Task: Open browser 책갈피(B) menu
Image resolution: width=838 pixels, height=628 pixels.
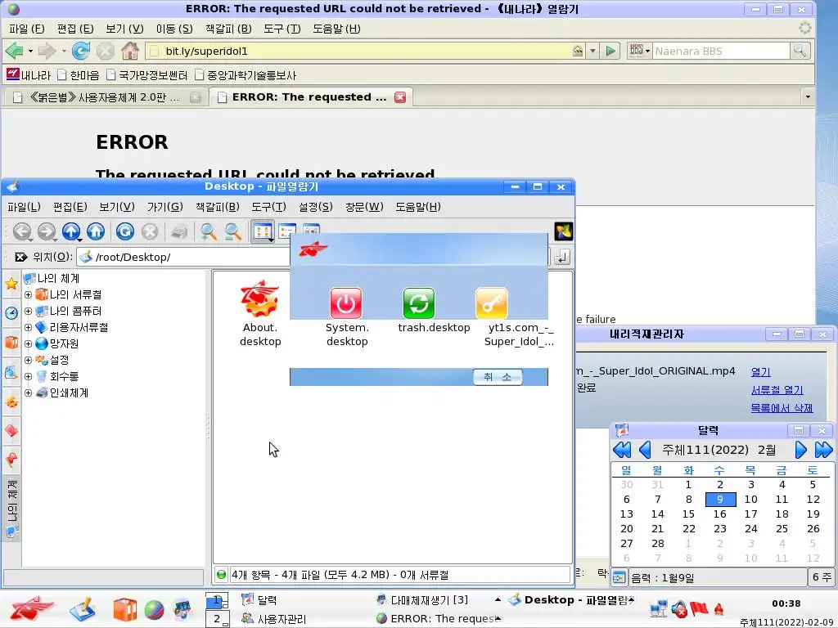Action: (x=228, y=29)
